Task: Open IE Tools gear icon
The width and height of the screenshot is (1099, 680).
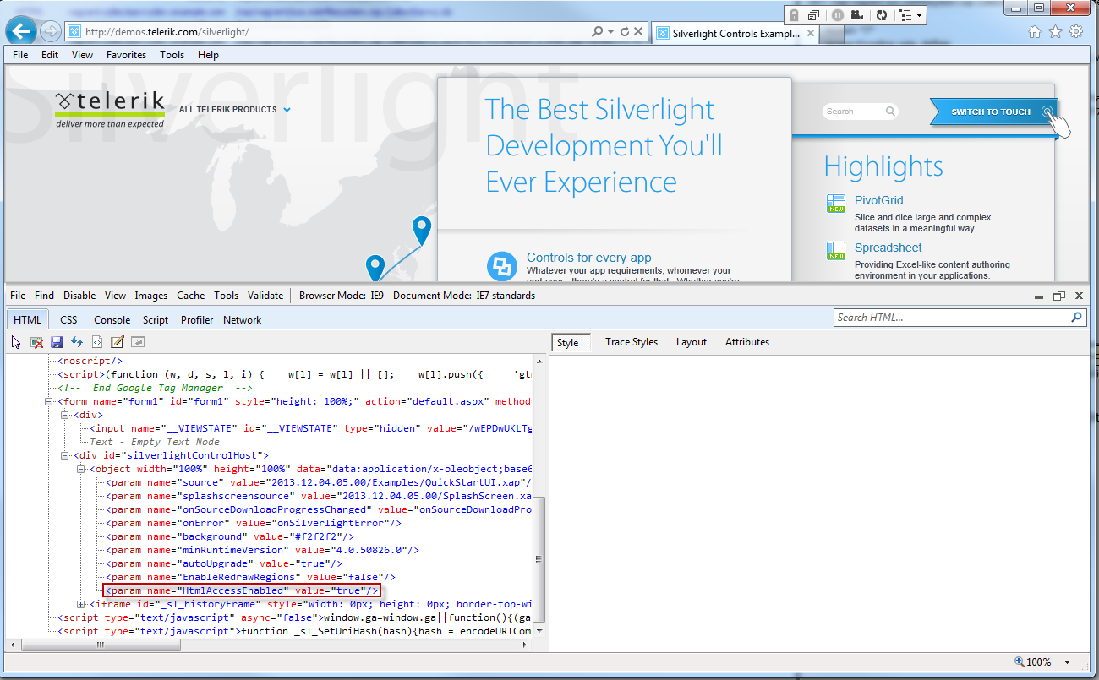Action: (x=1076, y=32)
